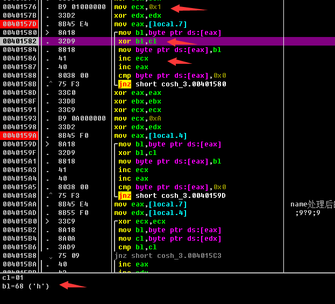Screen dimensions: 335x304
Task: Click the name comment in the comment column
Action: (312, 204)
